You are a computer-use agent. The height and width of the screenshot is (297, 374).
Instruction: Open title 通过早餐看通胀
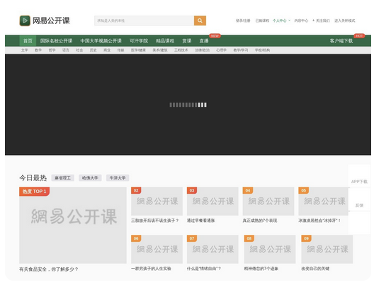pyautogui.click(x=201, y=221)
